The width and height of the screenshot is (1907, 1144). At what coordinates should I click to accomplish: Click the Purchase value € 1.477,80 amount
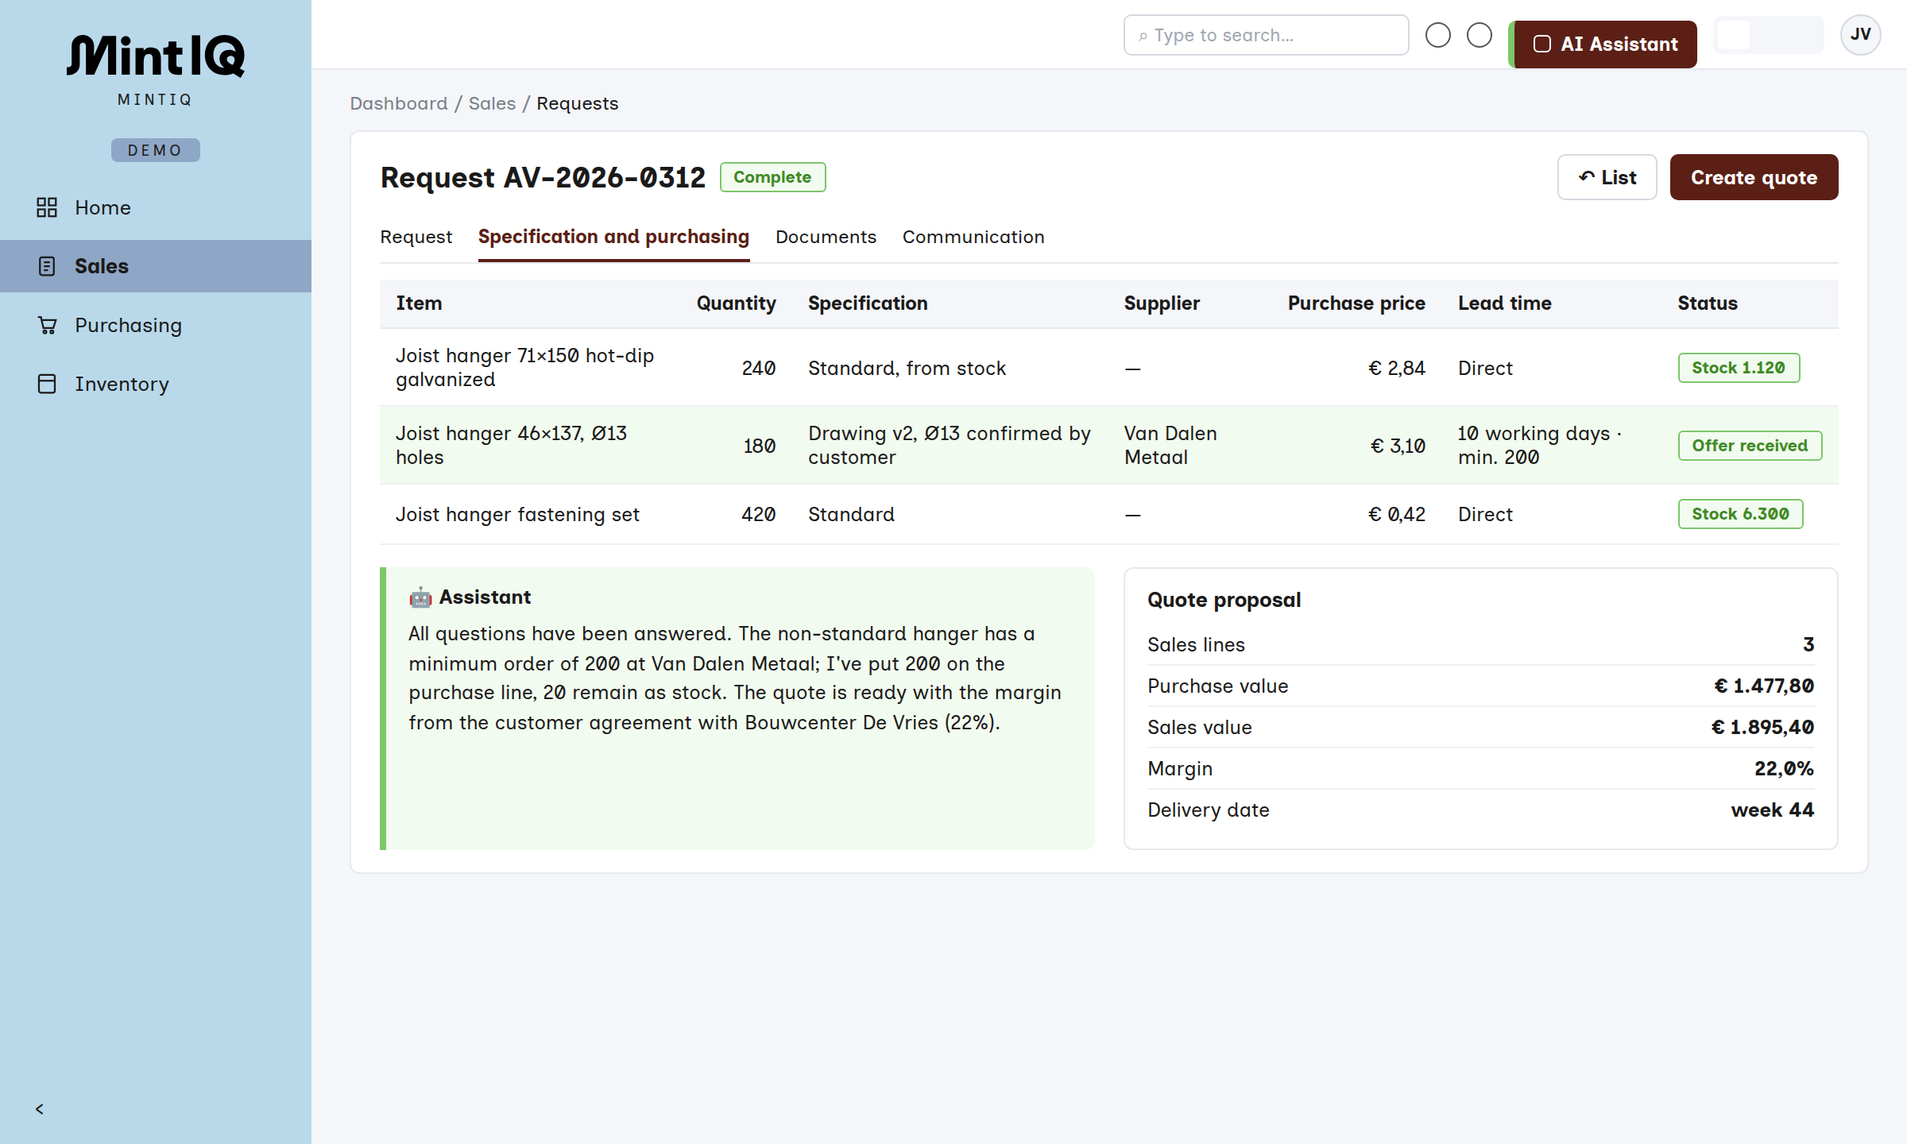pos(1764,686)
